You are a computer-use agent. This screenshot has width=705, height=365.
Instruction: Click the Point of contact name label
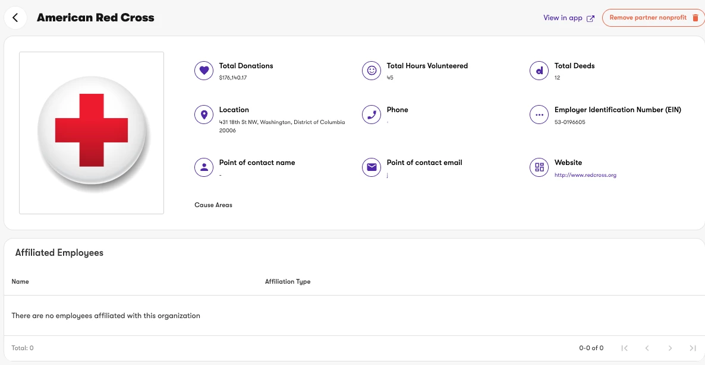(x=257, y=163)
